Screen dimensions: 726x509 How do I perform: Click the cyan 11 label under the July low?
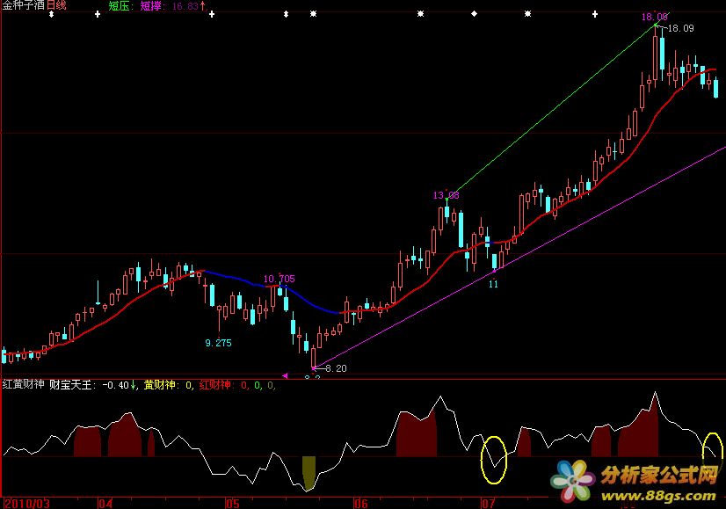pos(494,284)
